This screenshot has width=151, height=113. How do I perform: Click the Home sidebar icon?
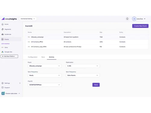pyautogui.click(x=2, y=24)
